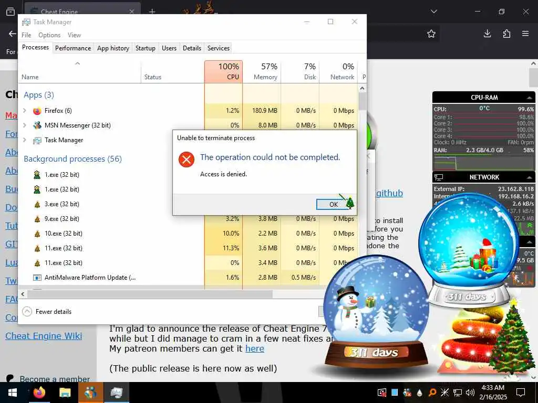Image resolution: width=538 pixels, height=403 pixels.
Task: Expand the MSN Messenger process group
Action: 25,125
